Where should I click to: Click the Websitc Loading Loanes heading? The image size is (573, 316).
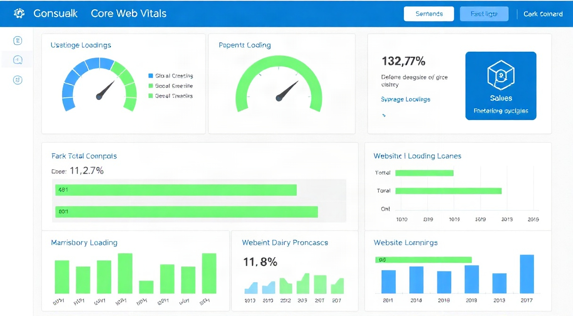tap(417, 156)
